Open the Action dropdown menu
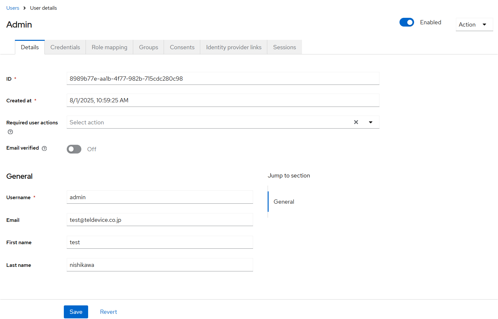The image size is (498, 319). (474, 25)
